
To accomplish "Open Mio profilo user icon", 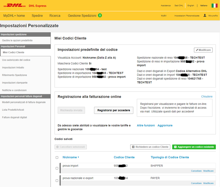I will click(205, 15).
